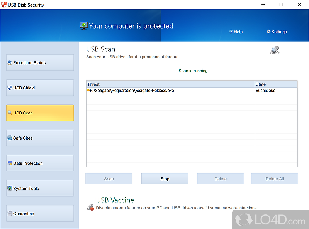Click the Safe Sites globe icon
Image resolution: width=309 pixels, height=229 pixels.
(x=10, y=138)
